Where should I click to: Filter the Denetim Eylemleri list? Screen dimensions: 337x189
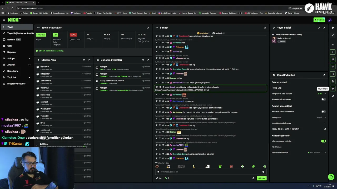coord(143,60)
